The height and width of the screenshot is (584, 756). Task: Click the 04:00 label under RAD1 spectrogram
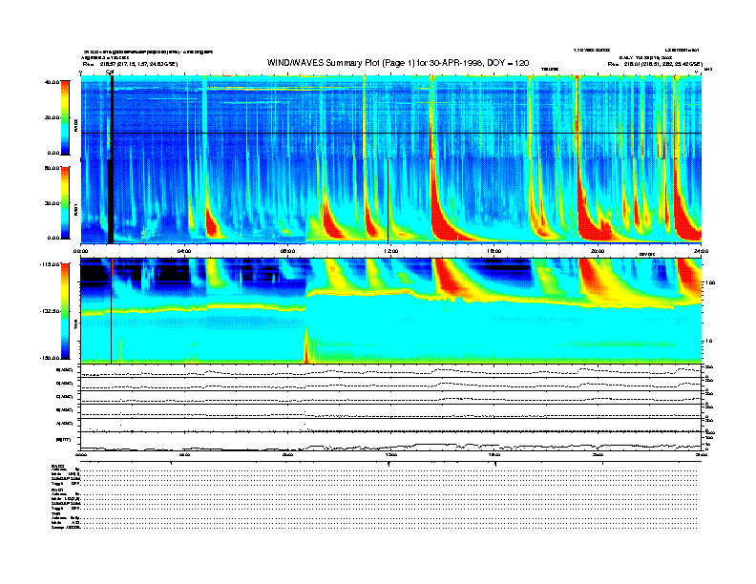pos(184,251)
